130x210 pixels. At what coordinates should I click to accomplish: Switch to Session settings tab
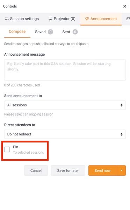coord(22,19)
